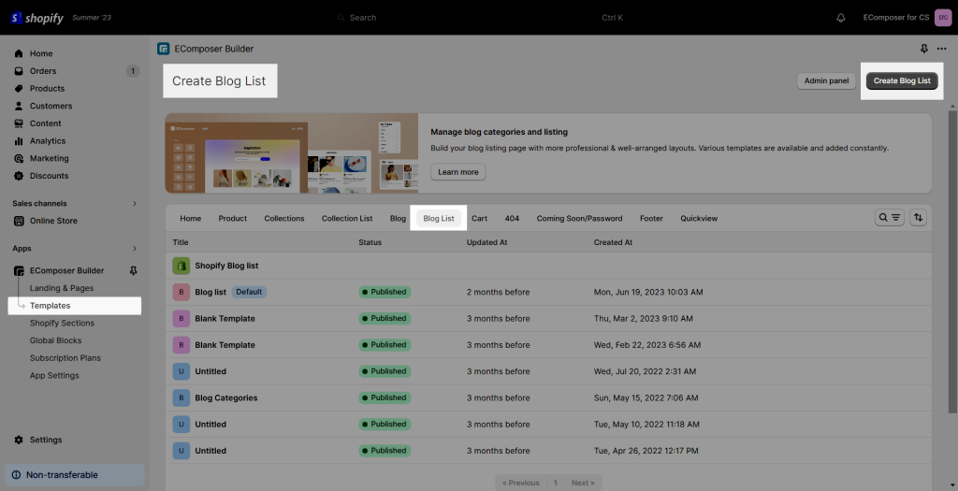Click the Learn more button
958x491 pixels.
[x=458, y=171]
